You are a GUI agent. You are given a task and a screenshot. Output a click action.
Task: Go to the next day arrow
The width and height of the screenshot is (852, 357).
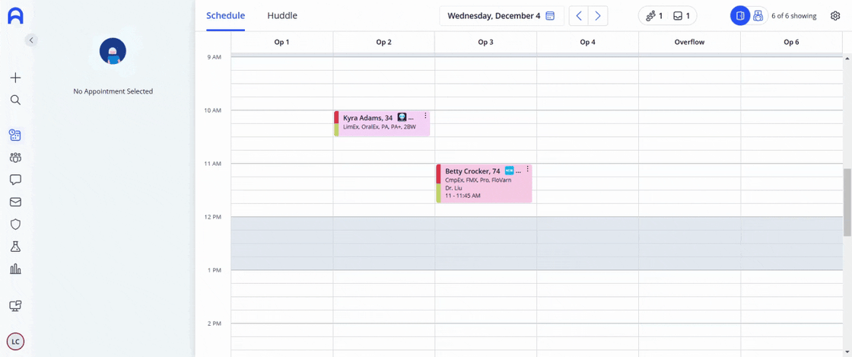(x=598, y=16)
